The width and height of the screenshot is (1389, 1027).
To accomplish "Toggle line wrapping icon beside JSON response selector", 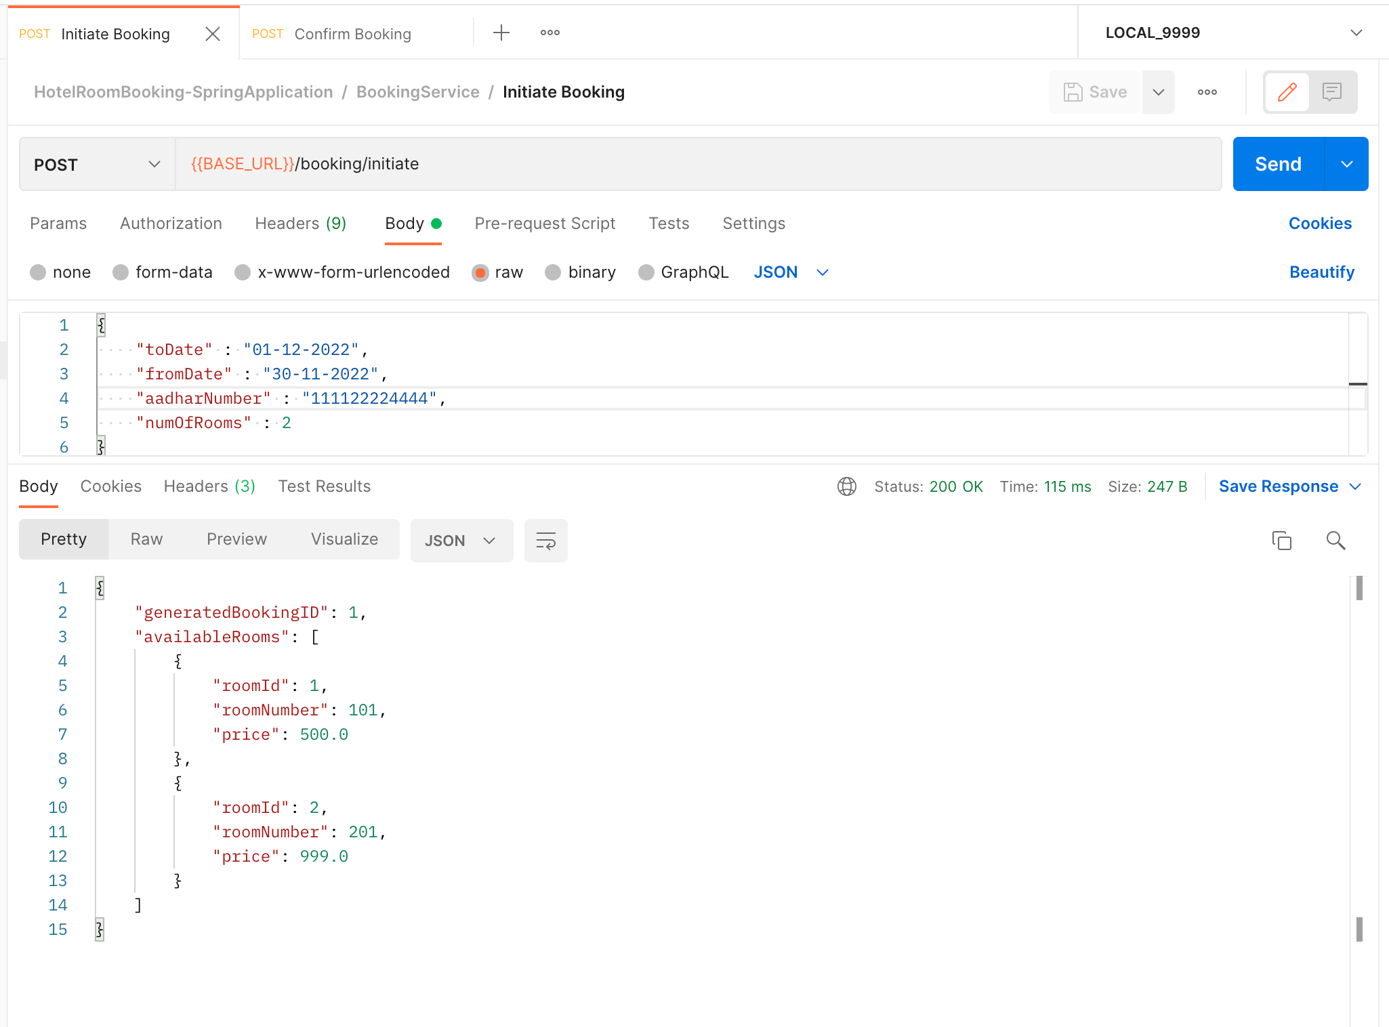I will tap(545, 540).
